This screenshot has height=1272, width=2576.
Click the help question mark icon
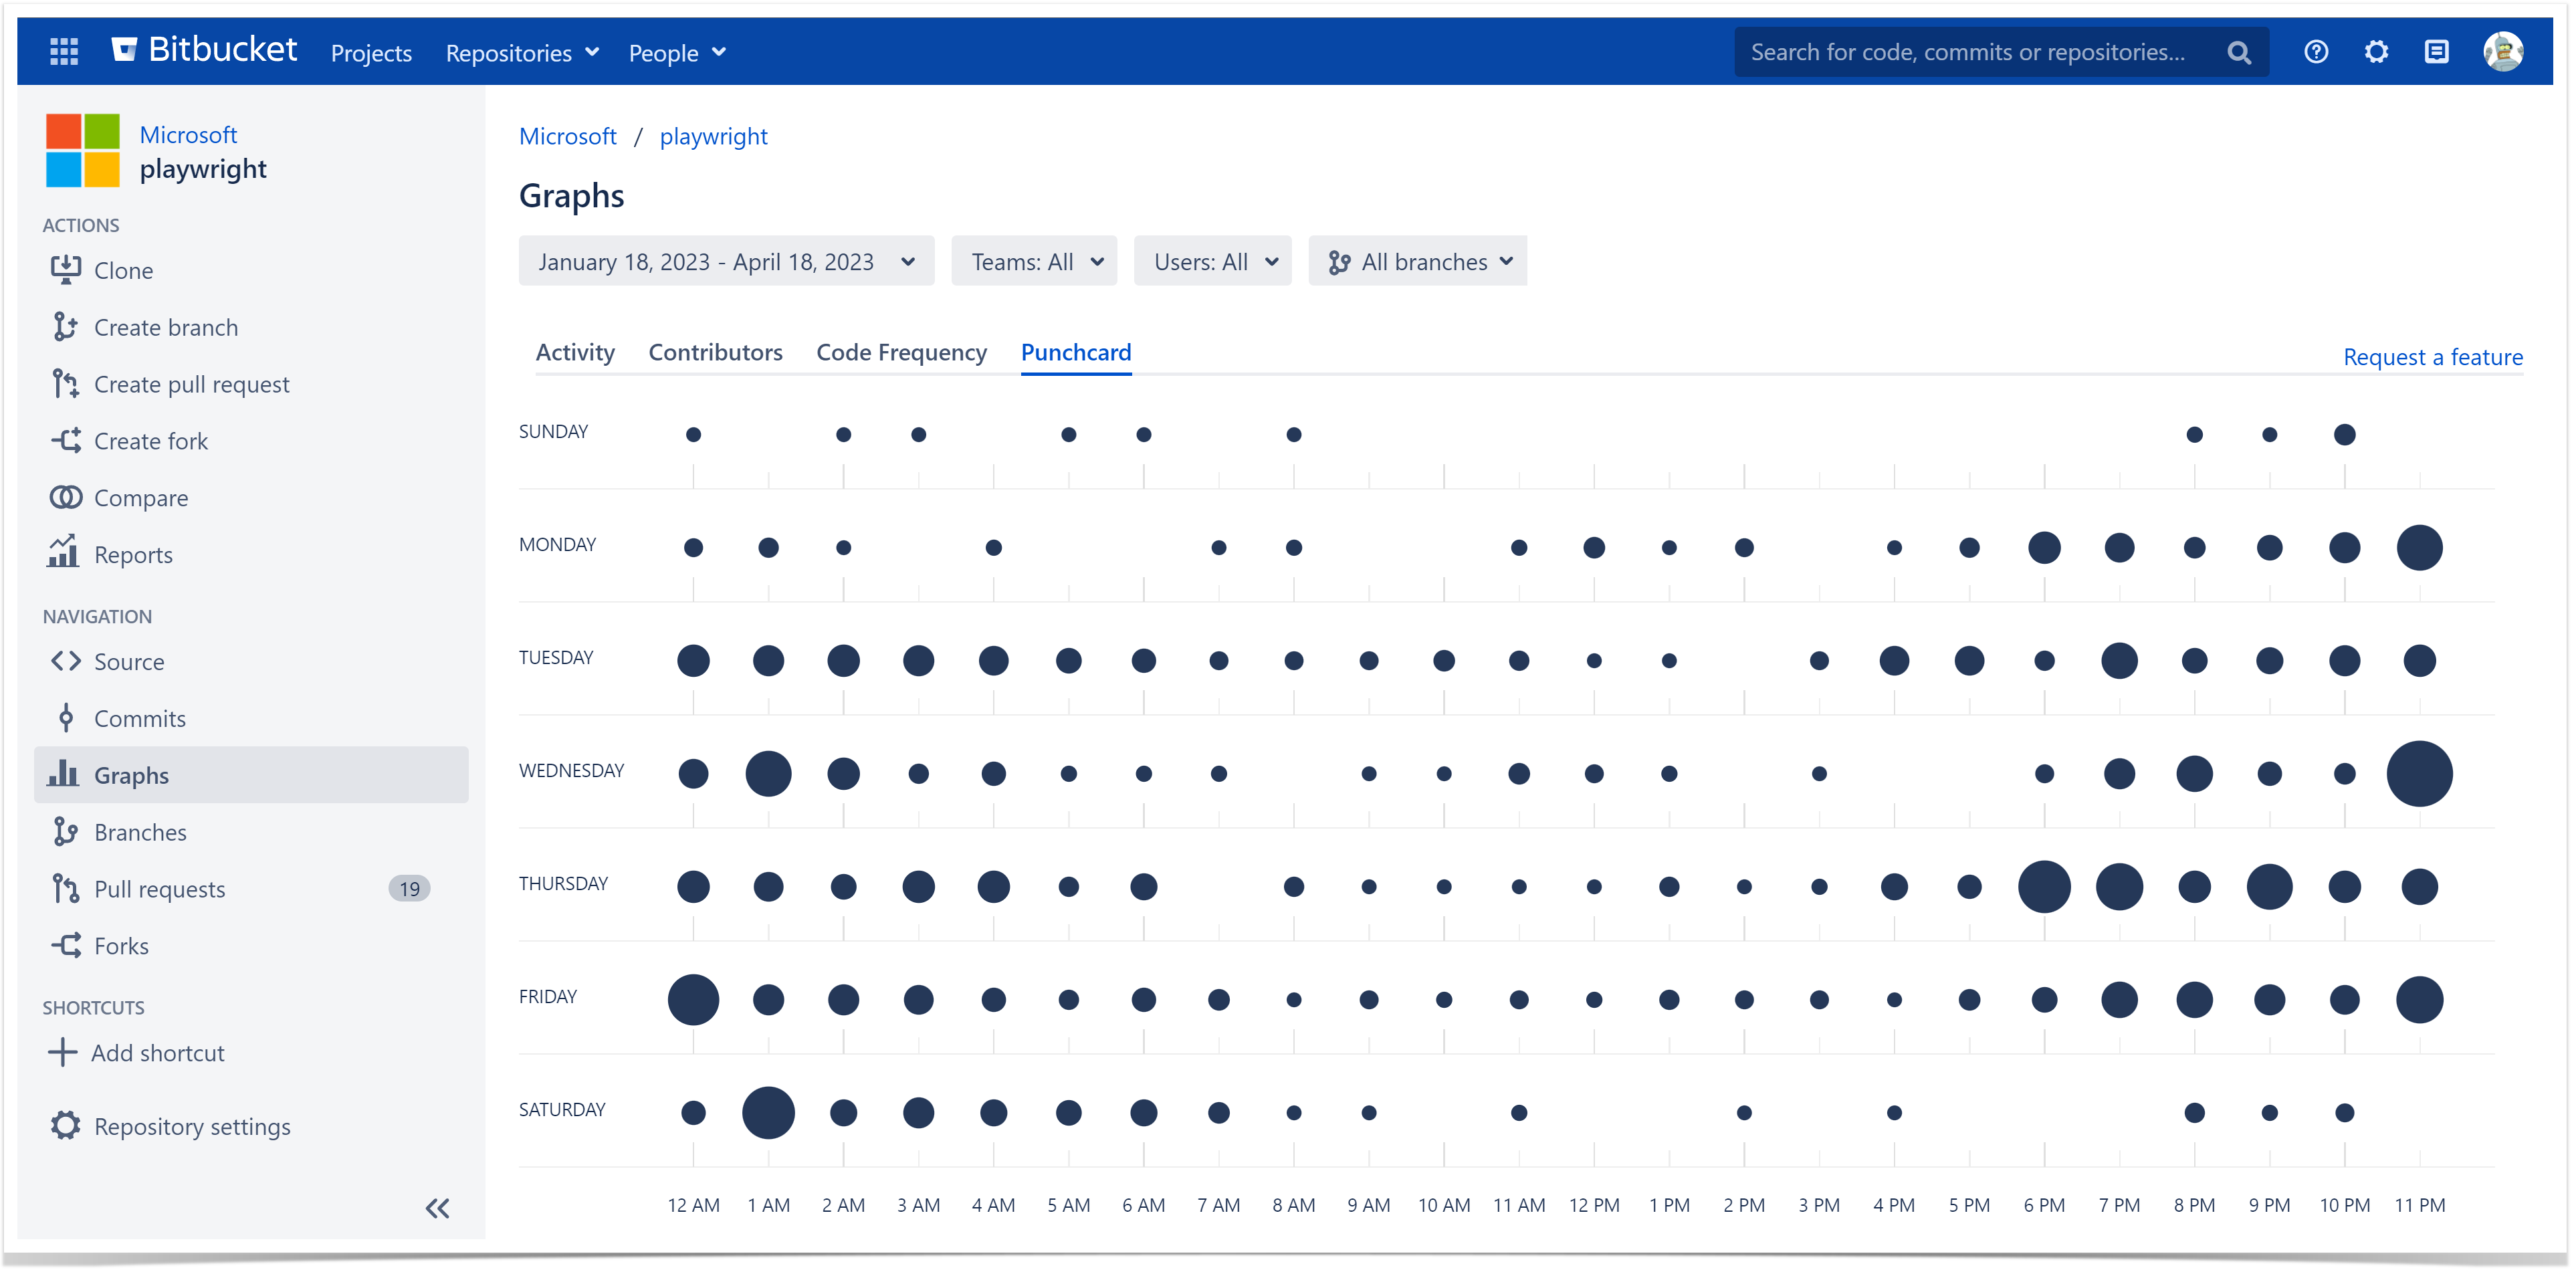[2315, 52]
